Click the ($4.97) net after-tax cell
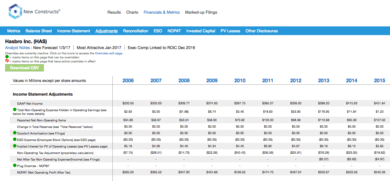The height and width of the screenshot is (181, 390). click(x=379, y=159)
